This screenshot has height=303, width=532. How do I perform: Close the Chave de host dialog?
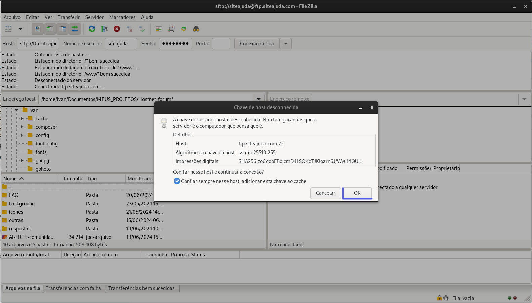(x=372, y=107)
